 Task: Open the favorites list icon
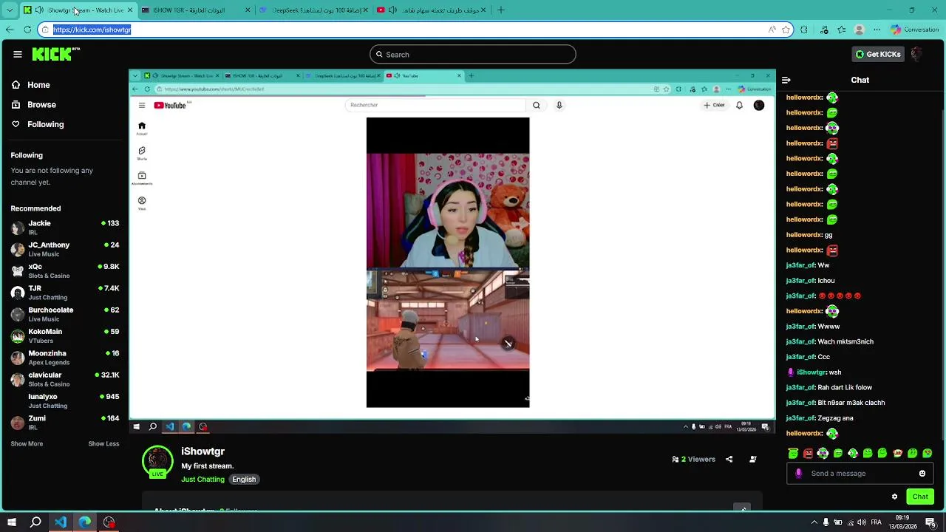coord(841,30)
